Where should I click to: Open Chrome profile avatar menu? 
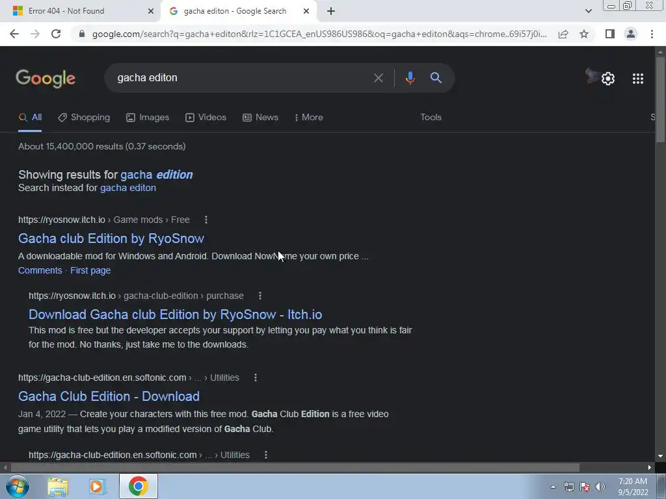coord(631,34)
